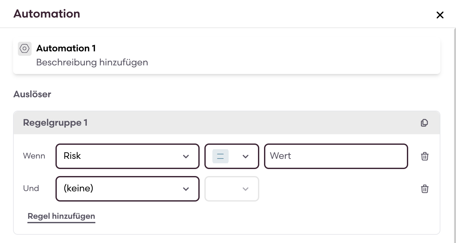Click the Auslöser section label
Image resolution: width=456 pixels, height=243 pixels.
pyautogui.click(x=32, y=94)
